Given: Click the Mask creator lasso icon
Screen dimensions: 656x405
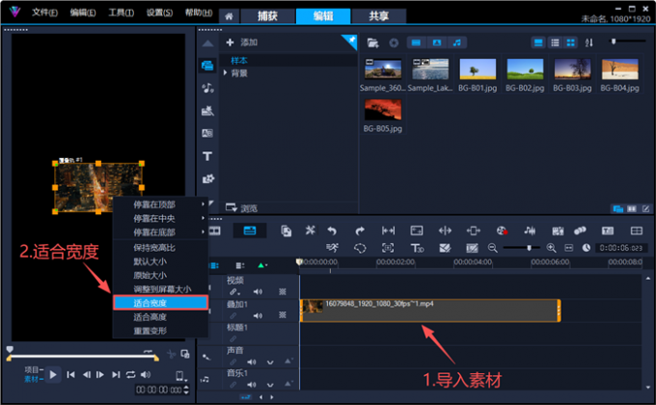Looking at the screenshot, I should pyautogui.click(x=360, y=248).
